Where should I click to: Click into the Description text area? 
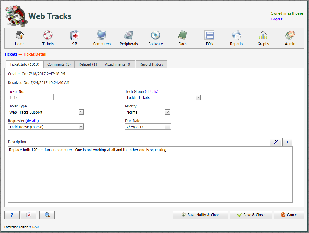point(150,174)
